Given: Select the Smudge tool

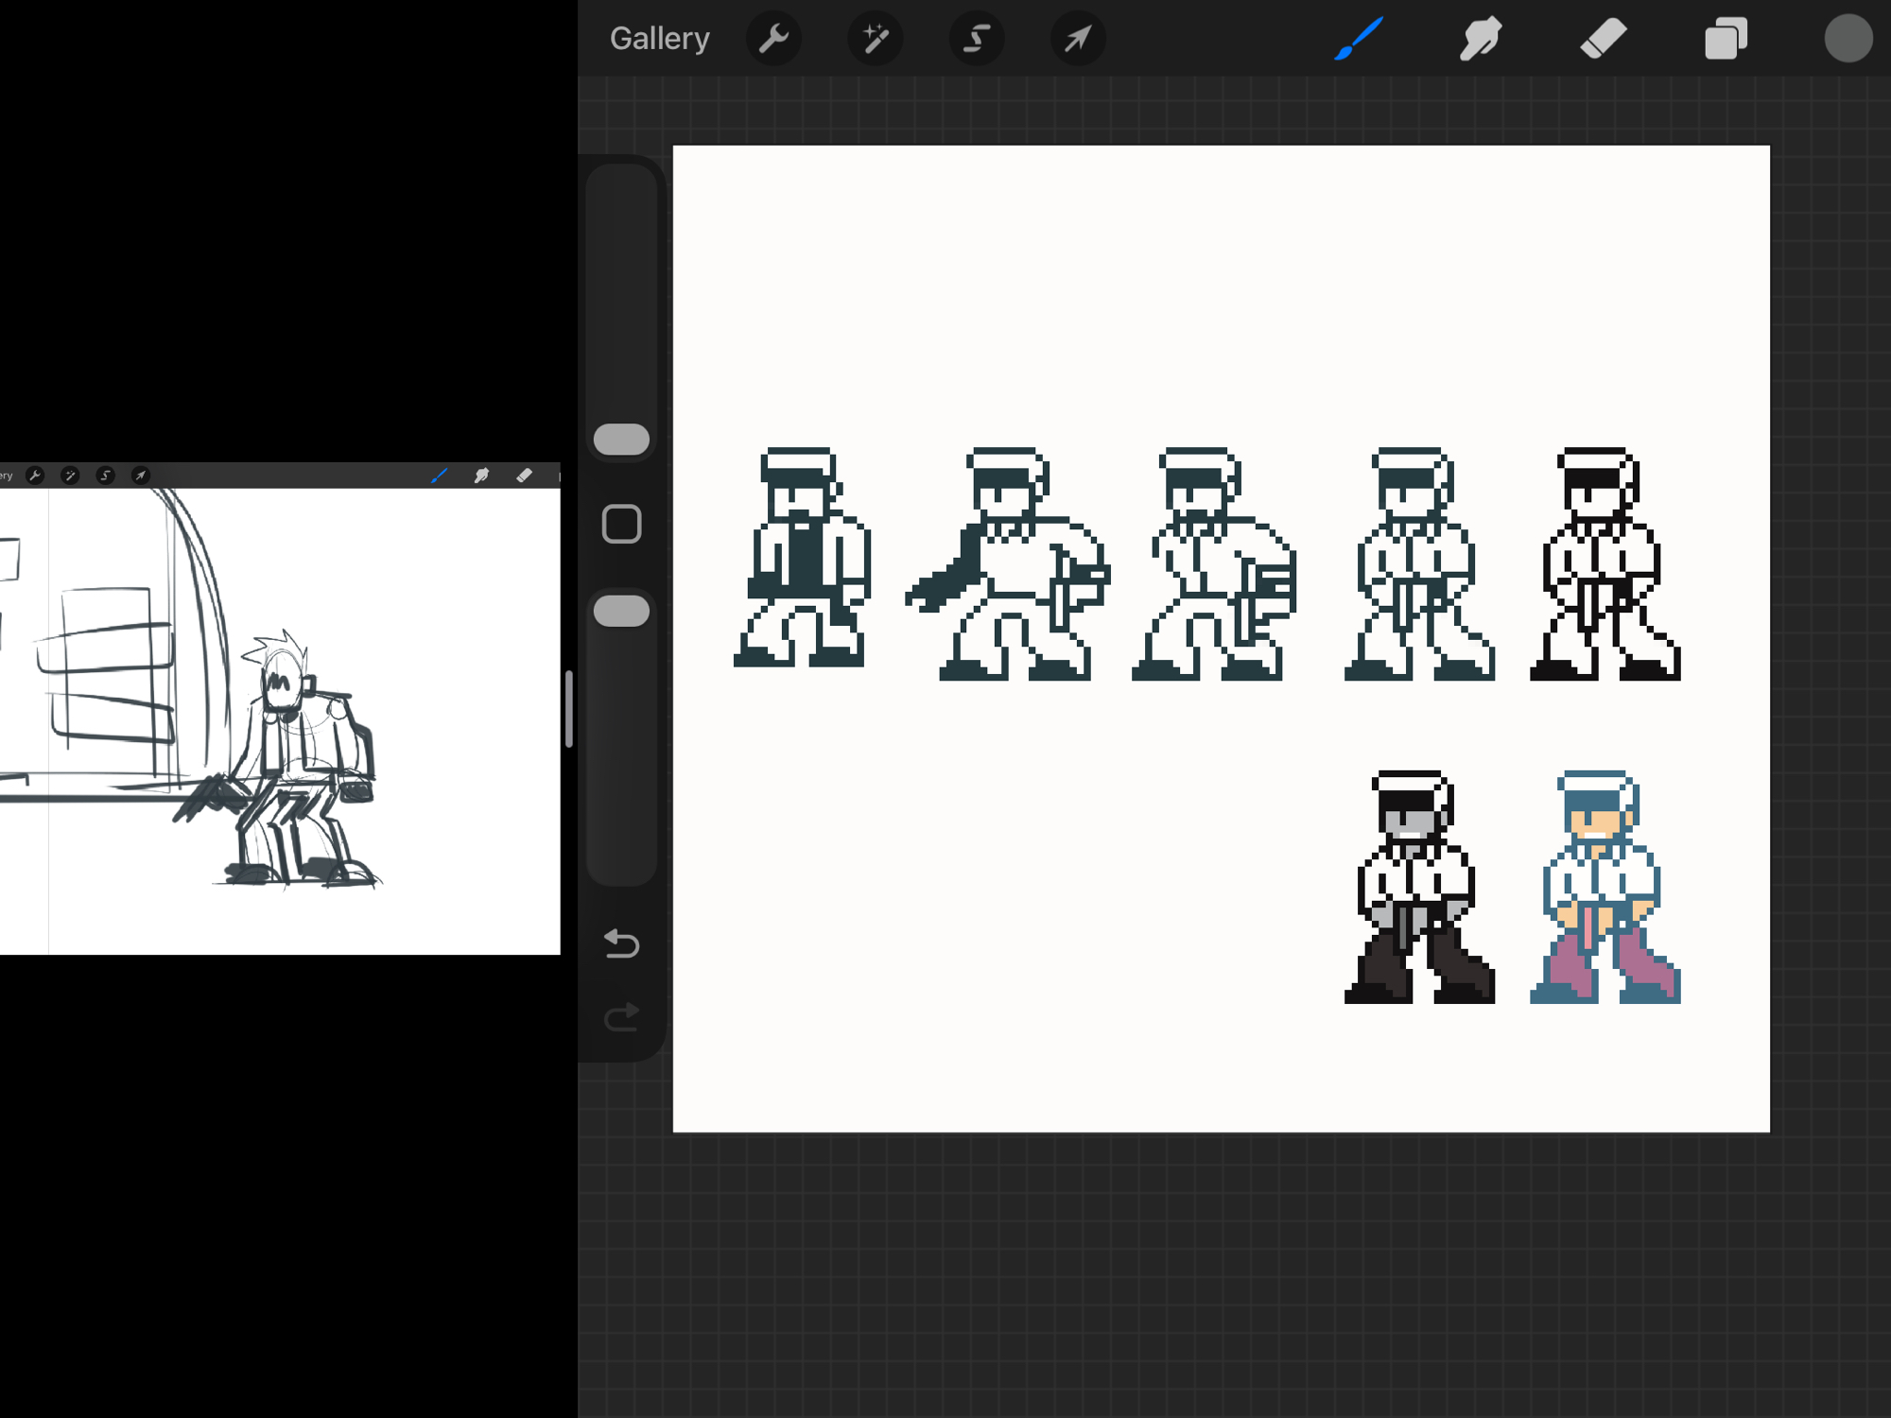Looking at the screenshot, I should tap(1480, 39).
